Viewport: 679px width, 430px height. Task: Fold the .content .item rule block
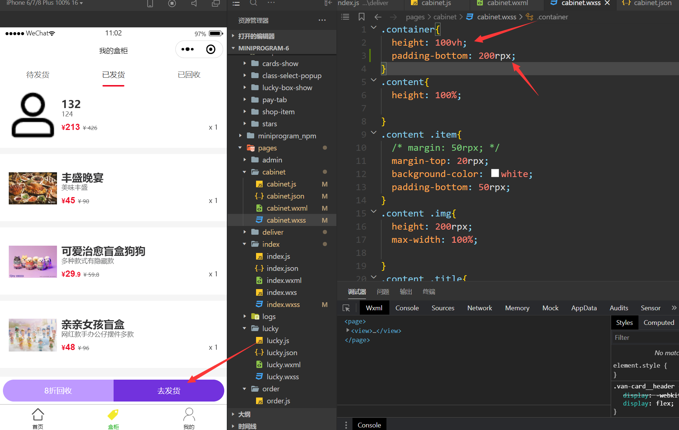tap(373, 133)
